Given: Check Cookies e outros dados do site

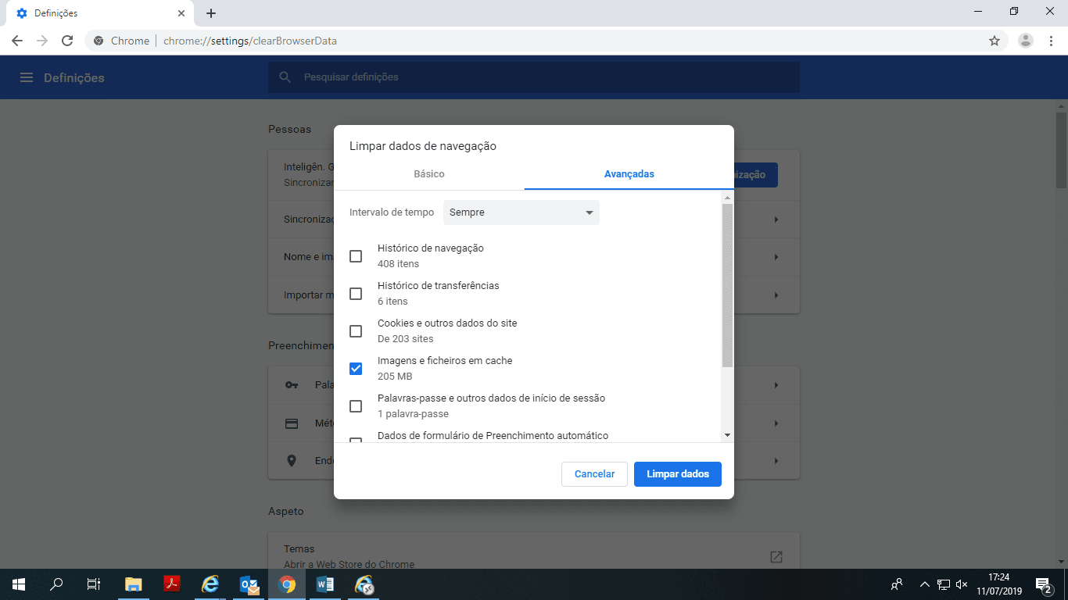Looking at the screenshot, I should click(x=356, y=330).
